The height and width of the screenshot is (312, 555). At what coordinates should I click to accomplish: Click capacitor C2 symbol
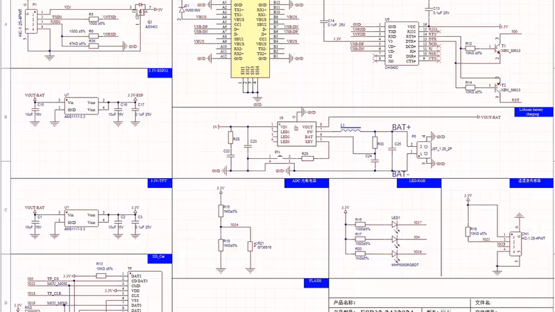pos(118,222)
